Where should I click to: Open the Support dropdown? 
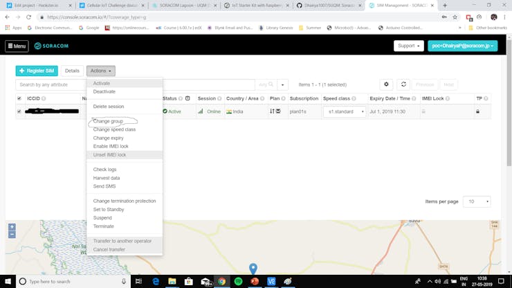pos(408,46)
